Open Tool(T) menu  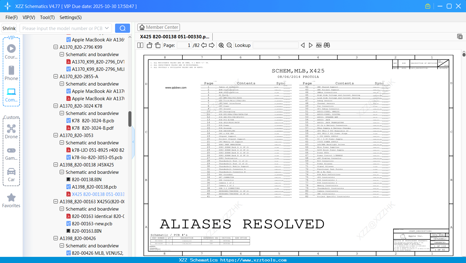(47, 17)
